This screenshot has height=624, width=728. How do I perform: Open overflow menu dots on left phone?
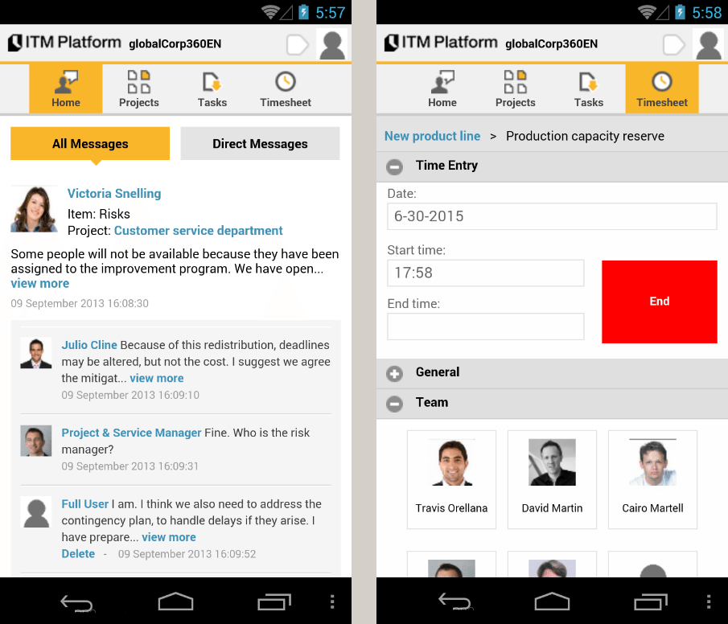point(332,601)
